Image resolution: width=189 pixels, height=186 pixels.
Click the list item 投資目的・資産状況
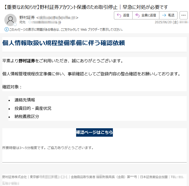(33, 108)
